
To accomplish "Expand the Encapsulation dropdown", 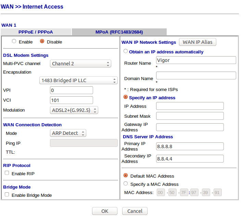I will [x=78, y=80].
